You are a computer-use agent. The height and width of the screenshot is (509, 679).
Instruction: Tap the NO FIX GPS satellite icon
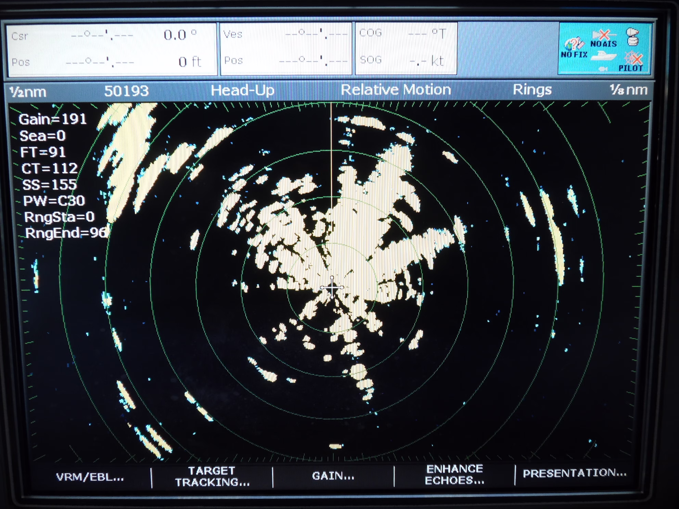tap(574, 48)
